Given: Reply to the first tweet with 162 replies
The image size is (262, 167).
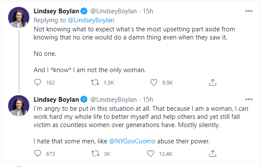Looking at the screenshot, I should pyautogui.click(x=37, y=82).
